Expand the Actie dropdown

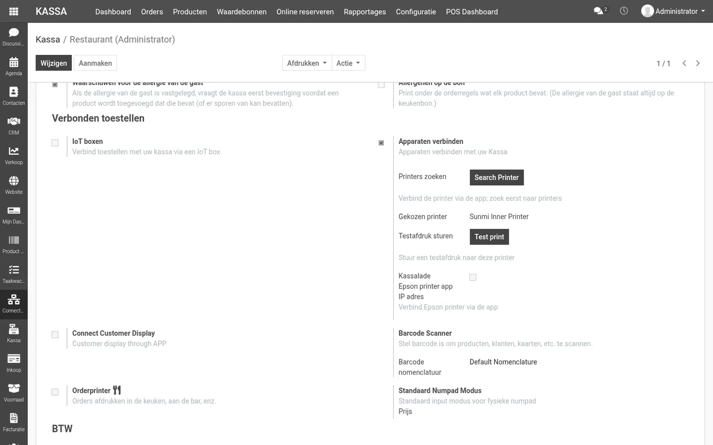348,63
